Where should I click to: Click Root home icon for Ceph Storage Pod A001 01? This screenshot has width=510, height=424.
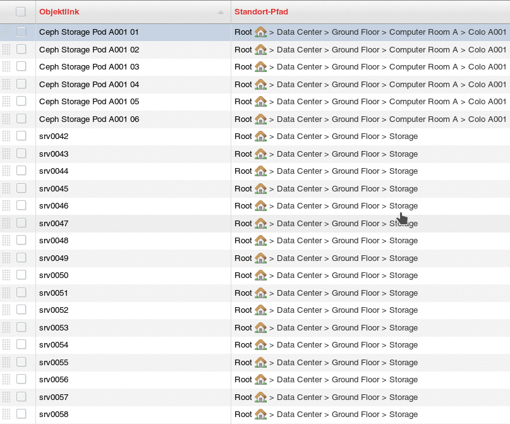[261, 32]
